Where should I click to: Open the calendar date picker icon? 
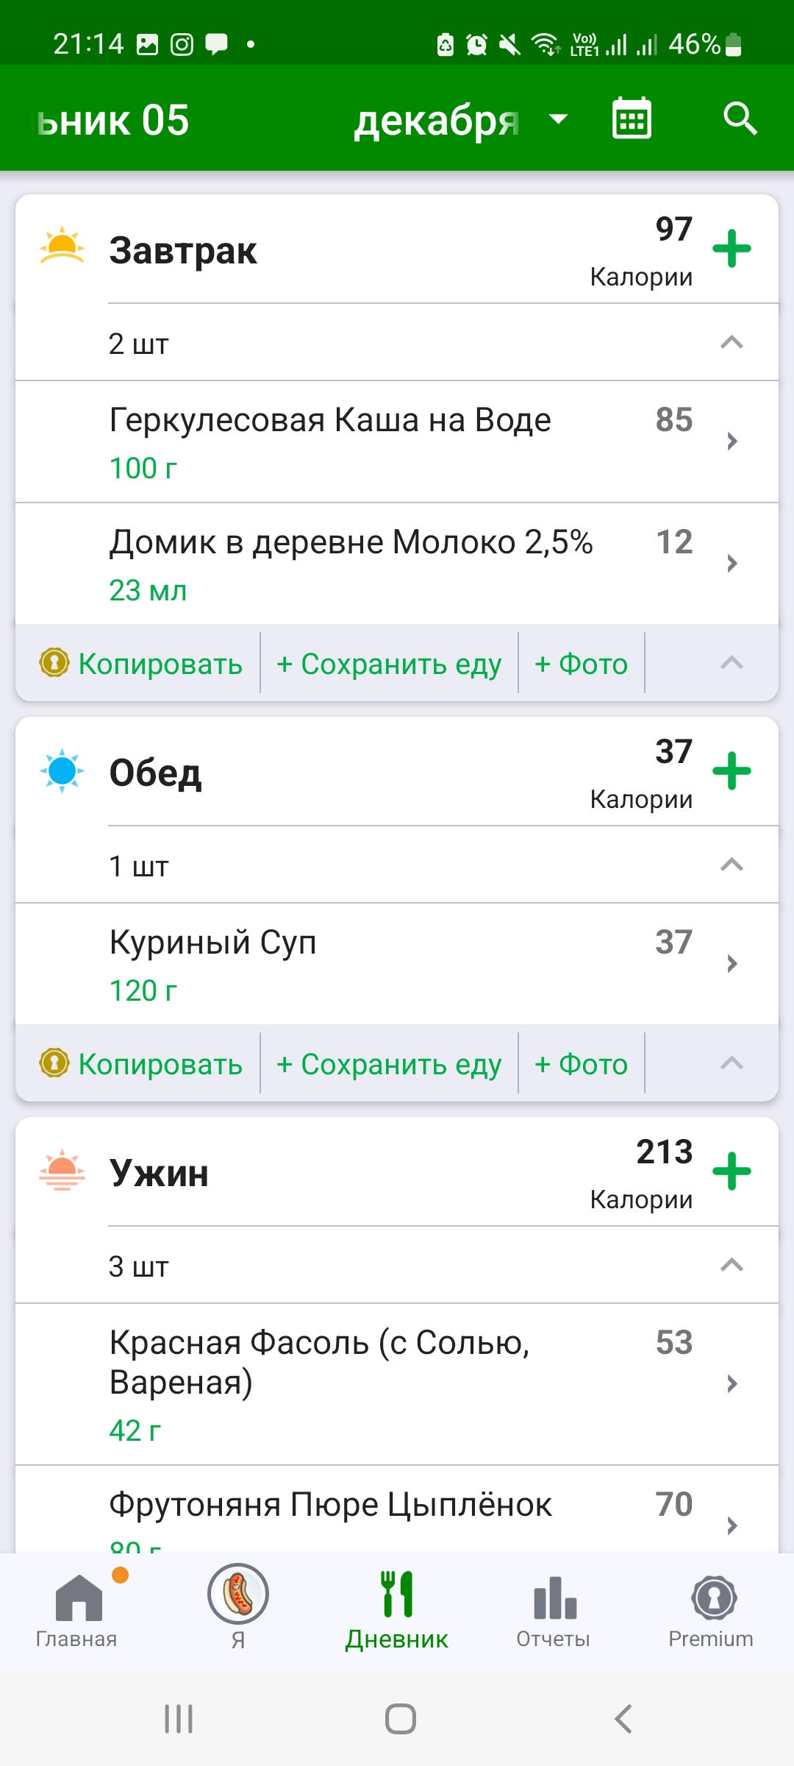(x=632, y=118)
